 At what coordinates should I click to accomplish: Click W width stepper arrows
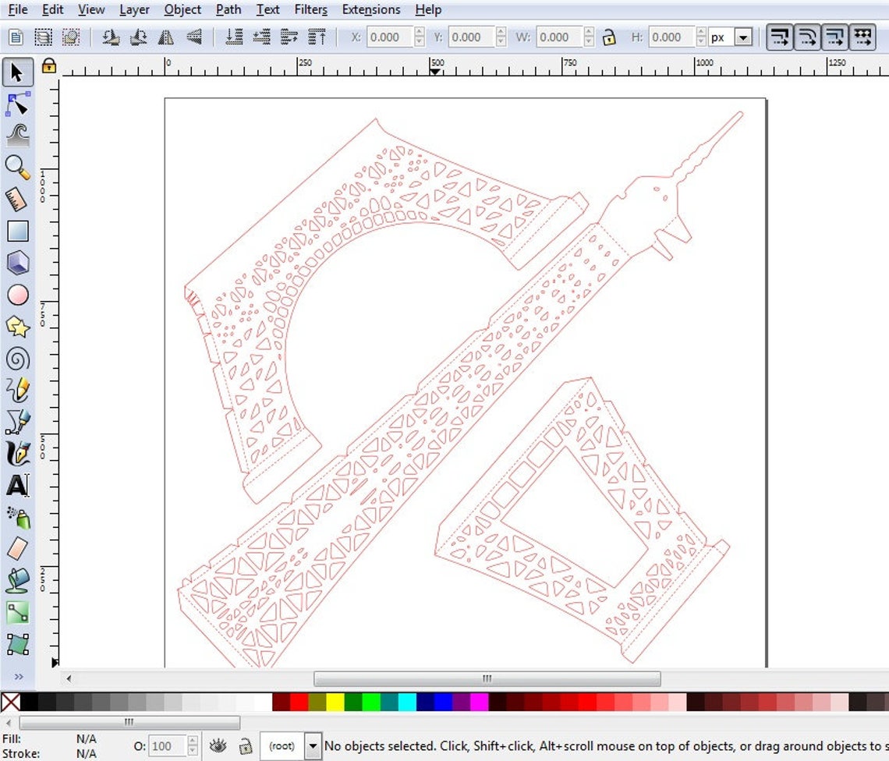pyautogui.click(x=589, y=37)
